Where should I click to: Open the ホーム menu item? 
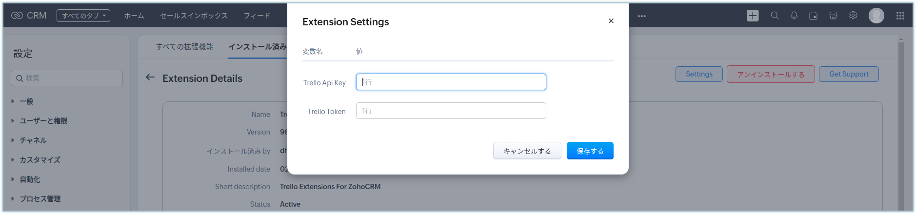tap(134, 16)
